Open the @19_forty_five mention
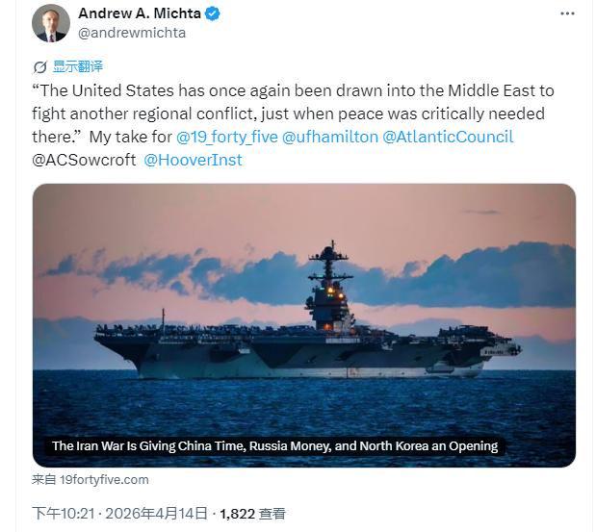596x532 pixels. tap(226, 137)
